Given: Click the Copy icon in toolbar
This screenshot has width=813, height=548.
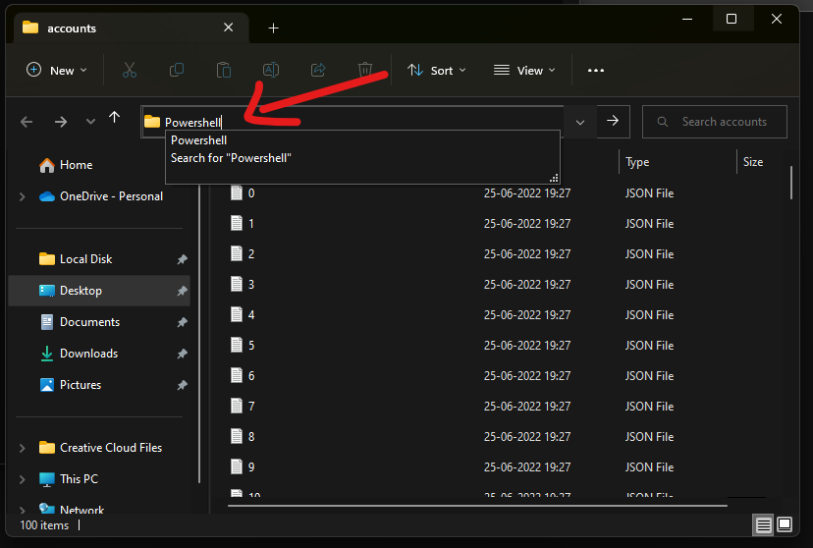Looking at the screenshot, I should 177,70.
